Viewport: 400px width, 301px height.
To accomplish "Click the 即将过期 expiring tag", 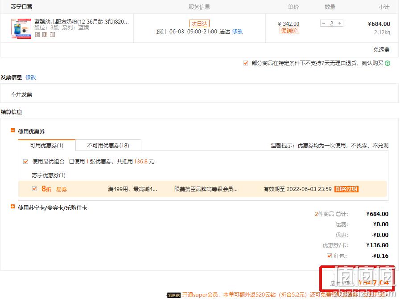I will (x=346, y=189).
